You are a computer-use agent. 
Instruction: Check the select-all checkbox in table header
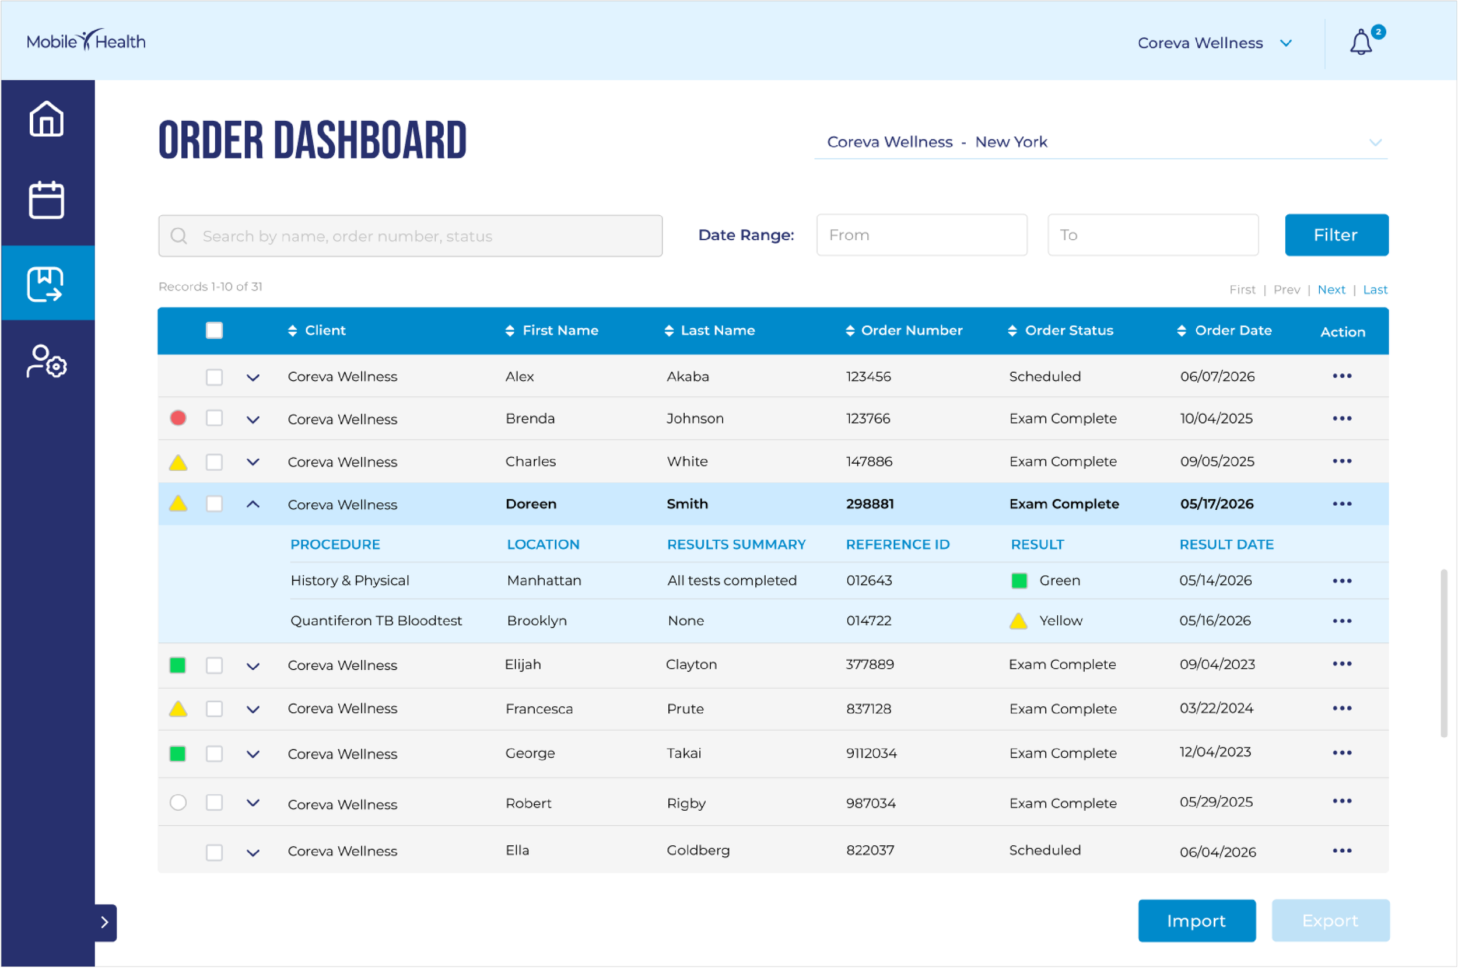point(214,331)
